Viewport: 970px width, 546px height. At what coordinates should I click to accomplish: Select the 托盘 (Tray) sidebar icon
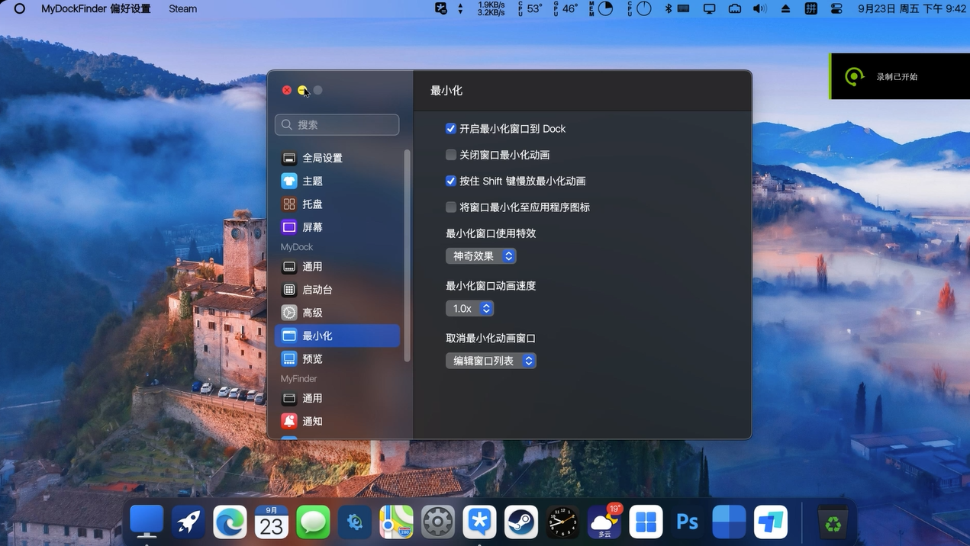coord(289,204)
